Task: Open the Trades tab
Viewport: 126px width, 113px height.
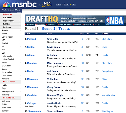Action: pos(64,29)
